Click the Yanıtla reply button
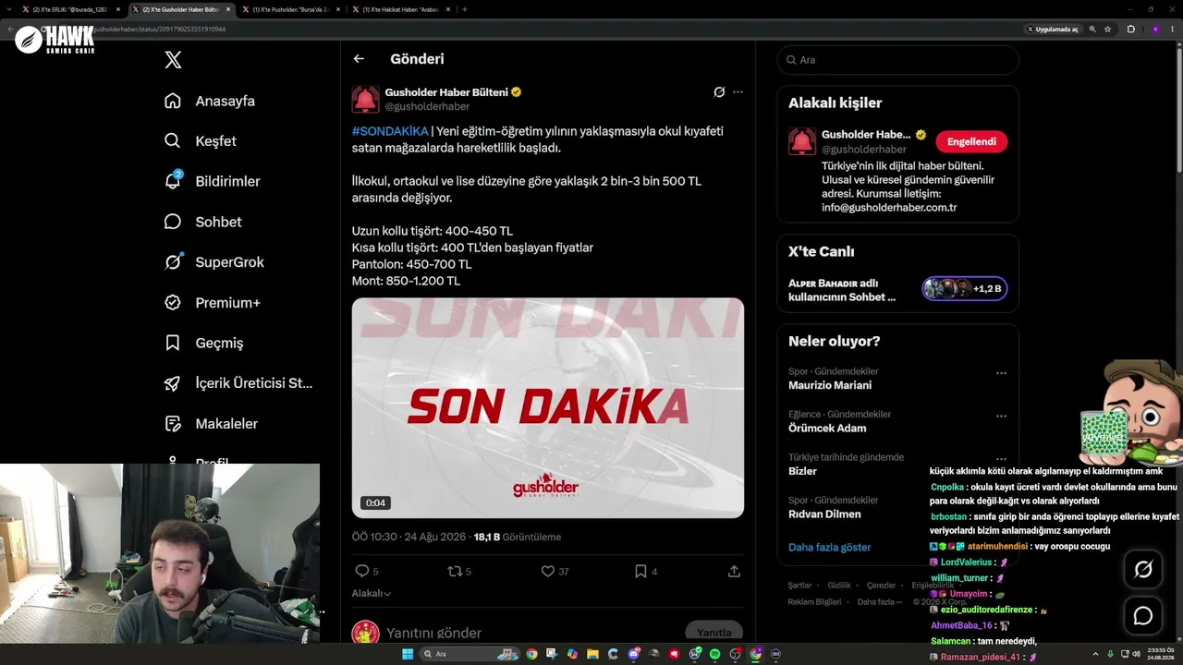The width and height of the screenshot is (1183, 665). 713,633
